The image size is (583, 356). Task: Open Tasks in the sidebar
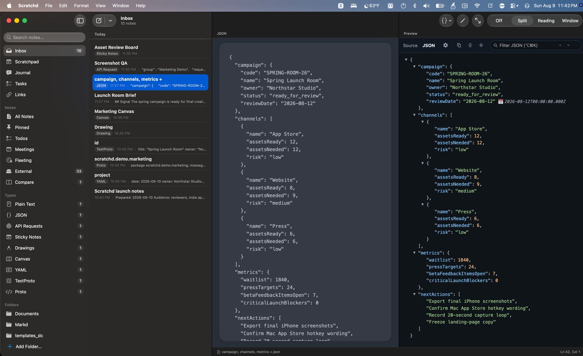45,84
